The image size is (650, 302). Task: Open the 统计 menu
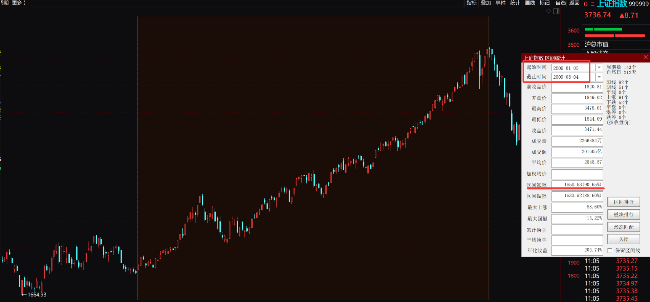pos(515,3)
